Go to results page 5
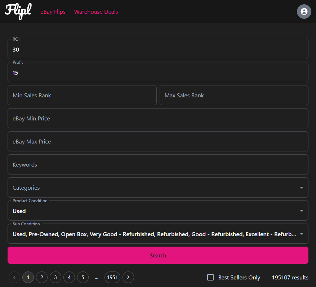The height and width of the screenshot is (287, 316). 83,277
